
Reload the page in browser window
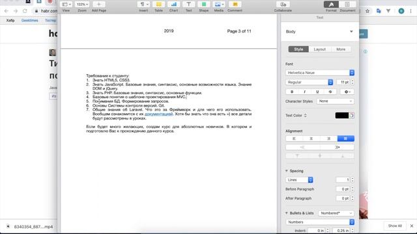[x=25, y=11]
